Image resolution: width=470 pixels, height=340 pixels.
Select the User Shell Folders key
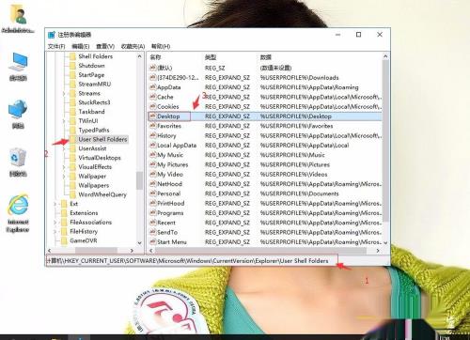click(x=102, y=139)
